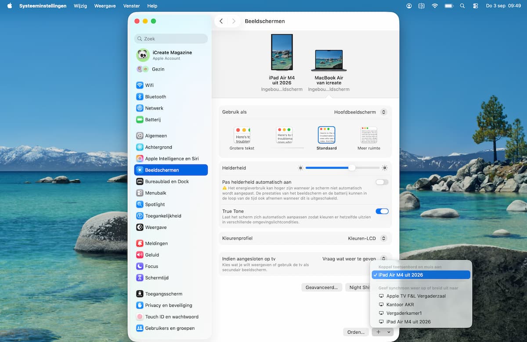Choose Vergaderkamer1 display
The image size is (527, 342).
click(x=421, y=313)
